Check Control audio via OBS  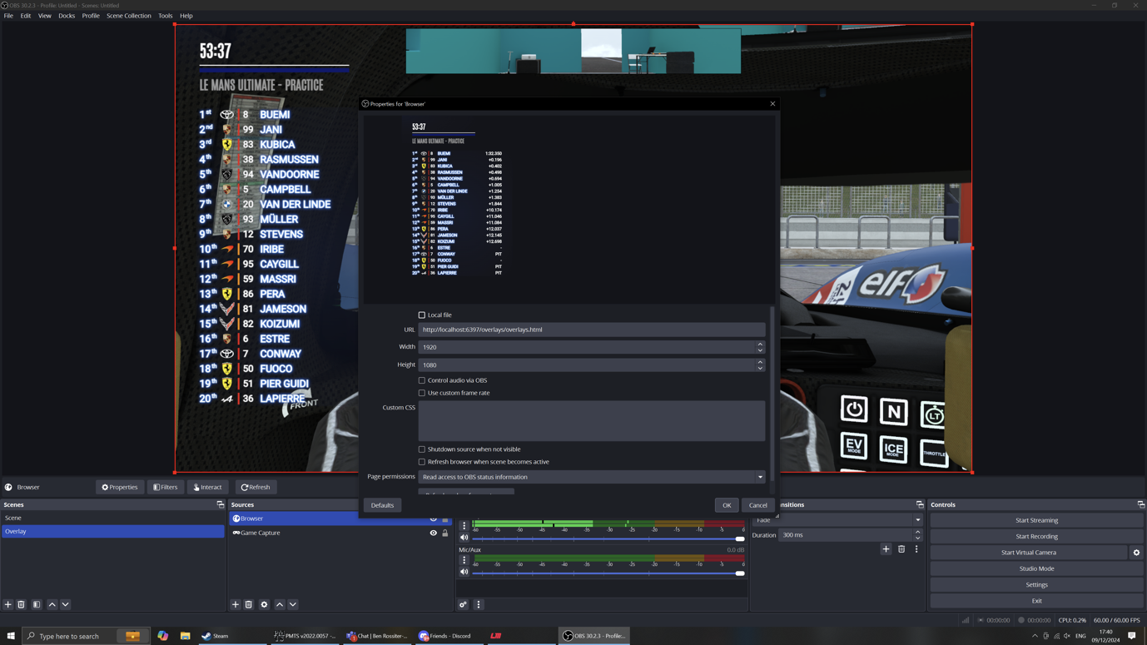point(422,380)
